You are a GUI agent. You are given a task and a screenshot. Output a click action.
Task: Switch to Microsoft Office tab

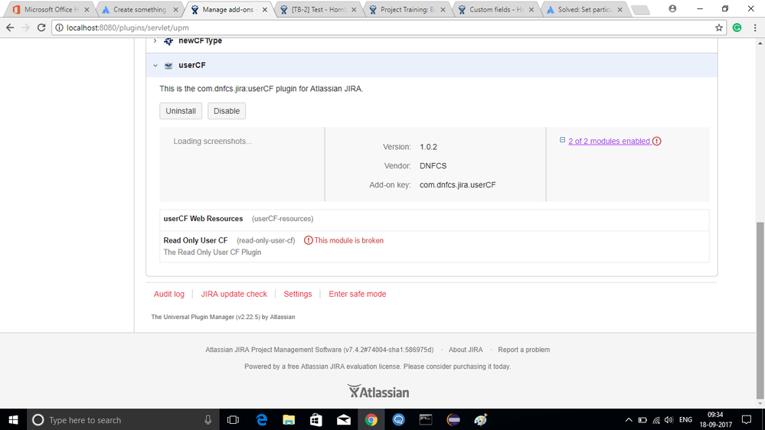pos(51,9)
